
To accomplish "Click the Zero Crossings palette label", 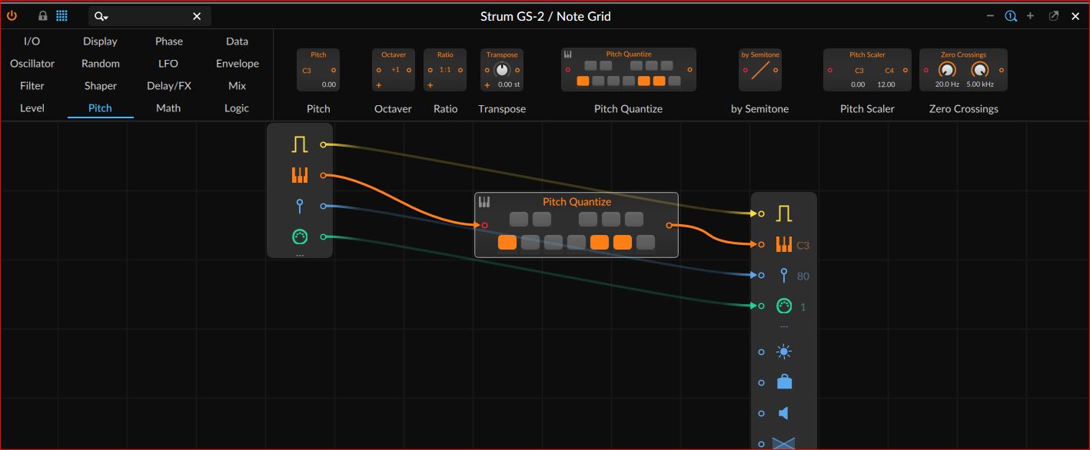I will [963, 109].
